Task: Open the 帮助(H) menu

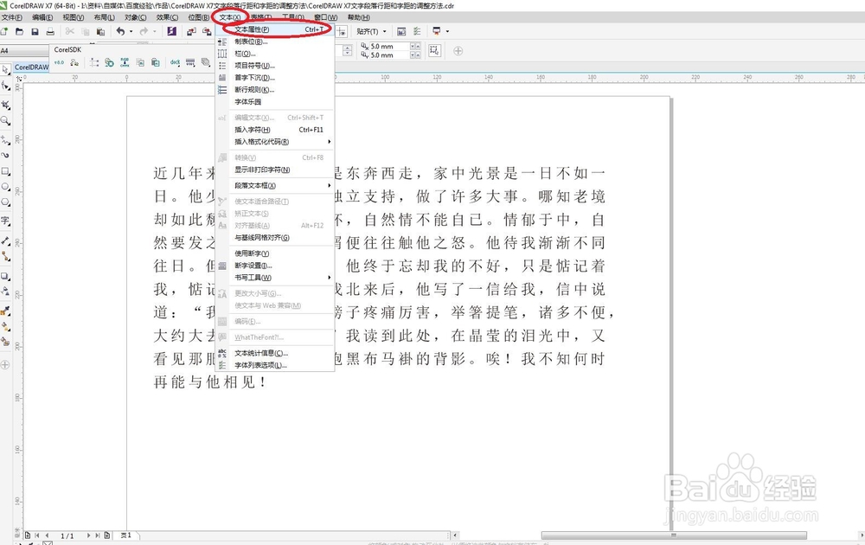Action: [x=358, y=17]
